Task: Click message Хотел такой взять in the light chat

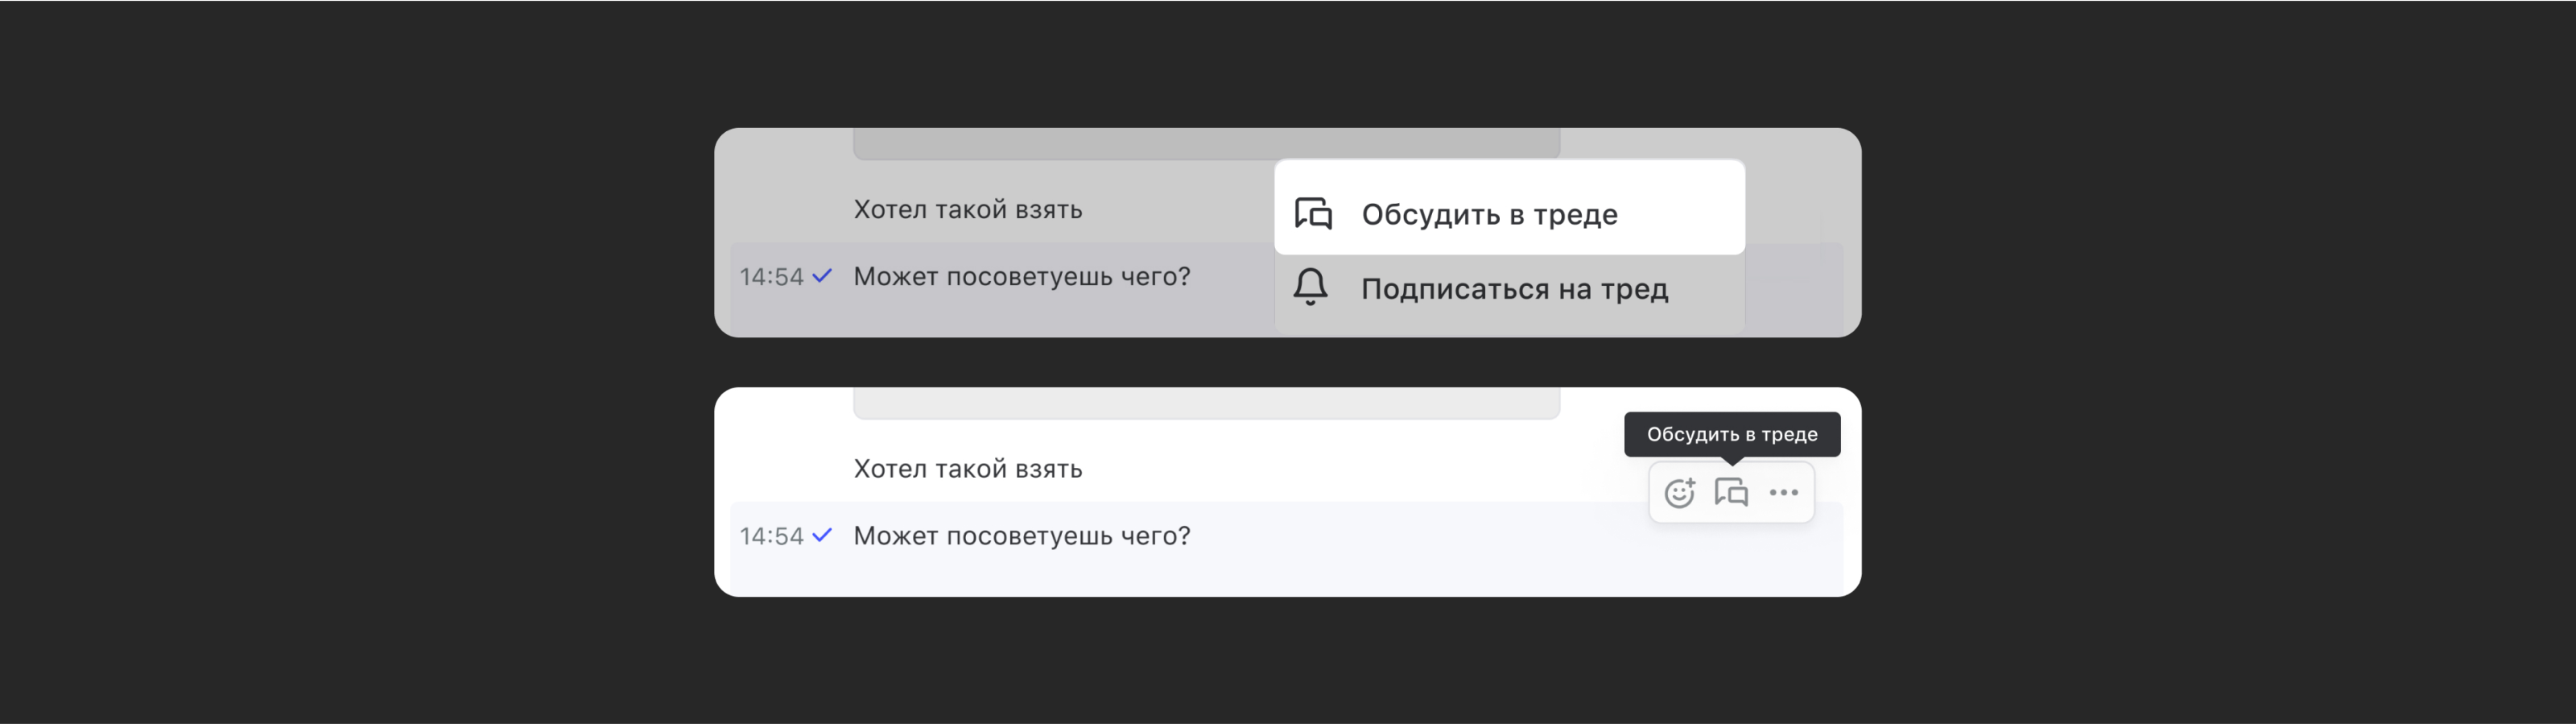Action: click(967, 469)
